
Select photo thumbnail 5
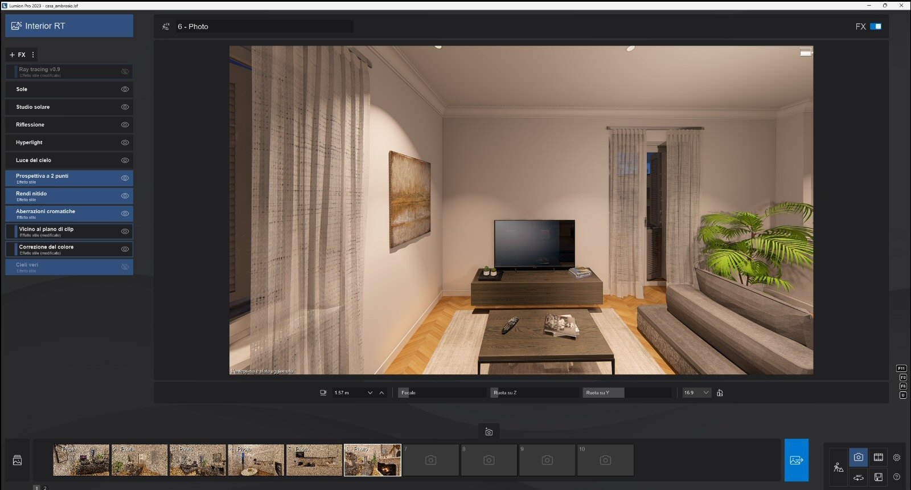coord(314,460)
